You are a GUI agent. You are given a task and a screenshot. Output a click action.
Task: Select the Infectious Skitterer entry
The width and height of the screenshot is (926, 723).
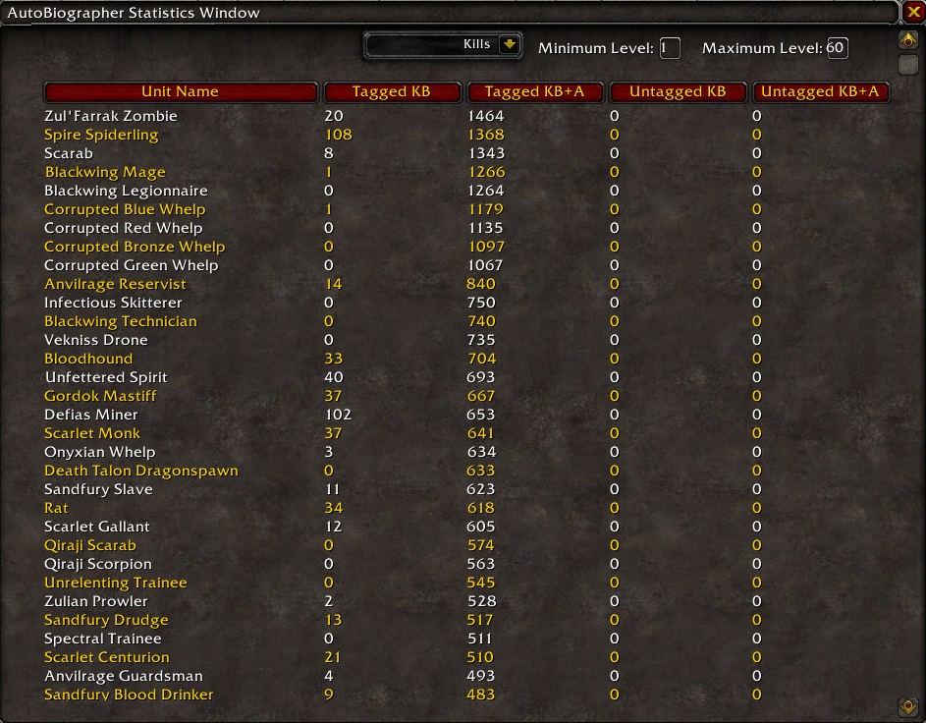click(x=113, y=303)
